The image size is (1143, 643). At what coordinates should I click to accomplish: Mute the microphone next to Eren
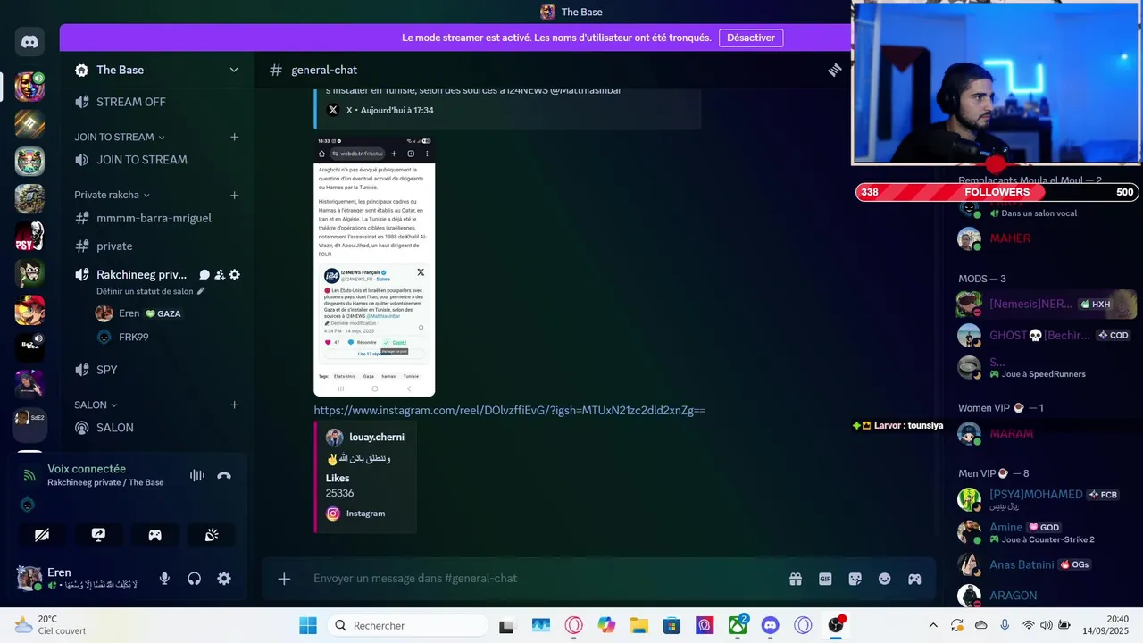click(x=164, y=579)
